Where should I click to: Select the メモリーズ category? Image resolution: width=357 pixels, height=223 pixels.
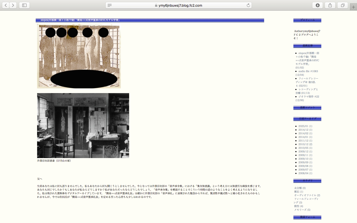click(x=300, y=210)
